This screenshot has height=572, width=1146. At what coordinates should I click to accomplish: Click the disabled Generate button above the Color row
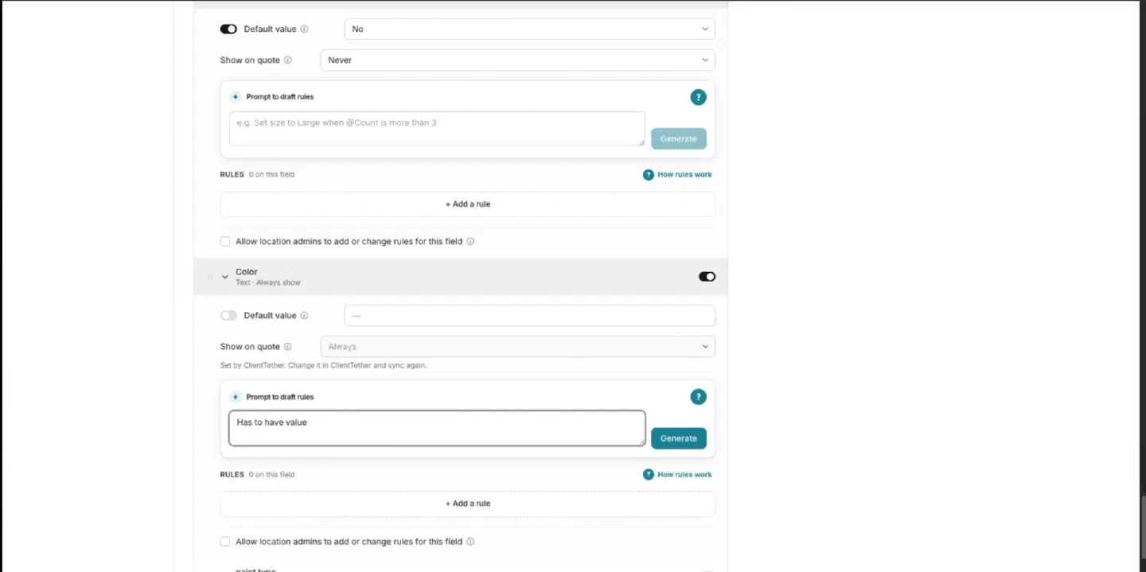click(x=678, y=139)
